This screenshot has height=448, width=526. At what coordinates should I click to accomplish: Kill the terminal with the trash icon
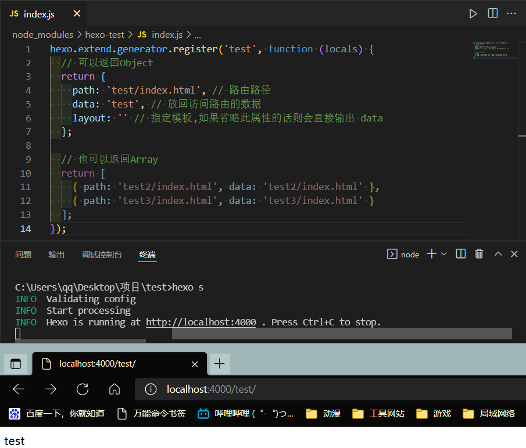click(x=479, y=254)
